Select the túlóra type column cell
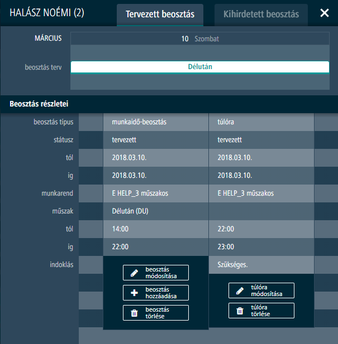Image resolution: width=338 pixels, height=344 pixels. 261,122
